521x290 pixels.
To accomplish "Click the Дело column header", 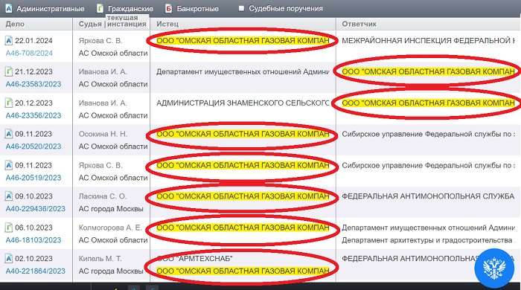I will [x=15, y=24].
